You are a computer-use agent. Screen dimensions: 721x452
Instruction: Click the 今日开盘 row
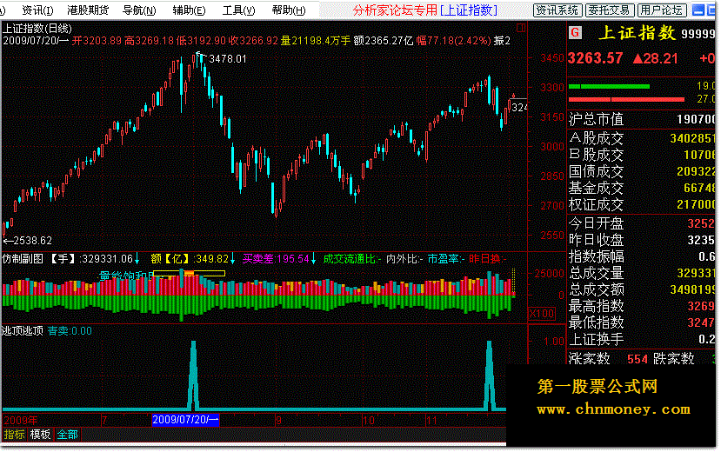tap(643, 223)
